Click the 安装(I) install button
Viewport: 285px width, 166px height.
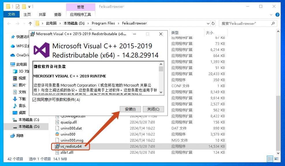[130, 109]
